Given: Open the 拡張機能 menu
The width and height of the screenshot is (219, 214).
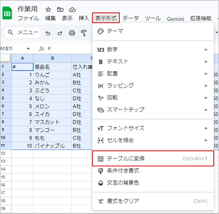Looking at the screenshot, I should pyautogui.click(x=201, y=18).
